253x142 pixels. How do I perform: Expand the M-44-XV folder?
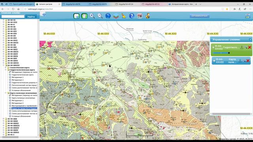[x=4, y=36]
